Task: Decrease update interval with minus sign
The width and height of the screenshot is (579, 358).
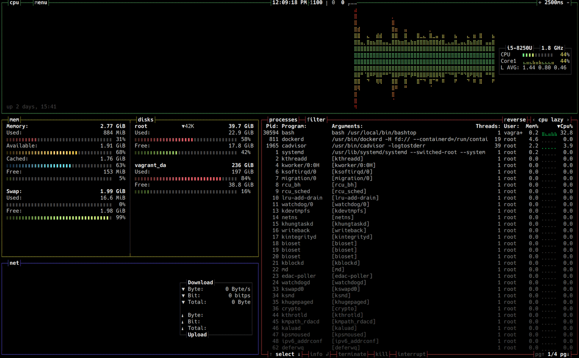Action: (x=568, y=2)
